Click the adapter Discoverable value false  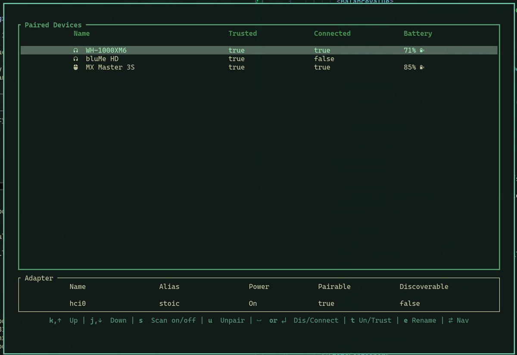[x=410, y=303]
